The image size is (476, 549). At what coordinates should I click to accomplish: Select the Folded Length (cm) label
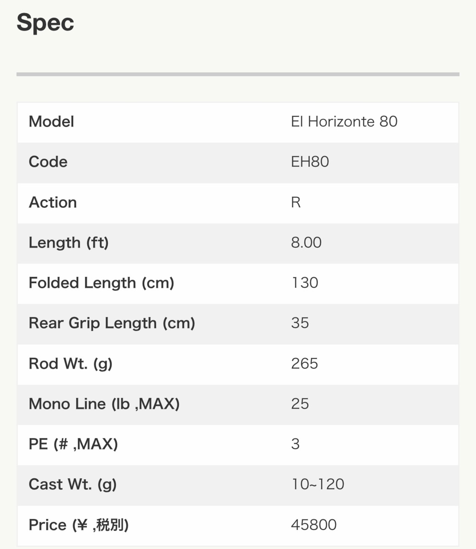[102, 283]
